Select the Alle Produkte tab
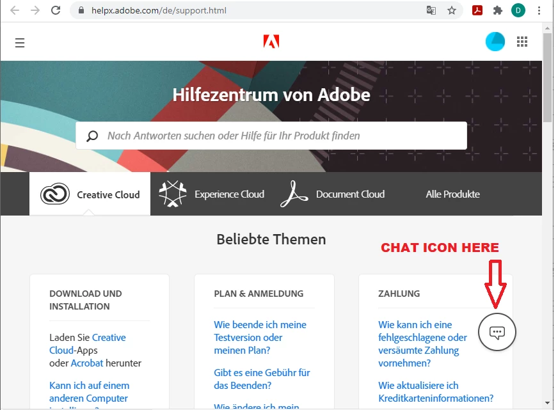The width and height of the screenshot is (558, 410). click(452, 194)
